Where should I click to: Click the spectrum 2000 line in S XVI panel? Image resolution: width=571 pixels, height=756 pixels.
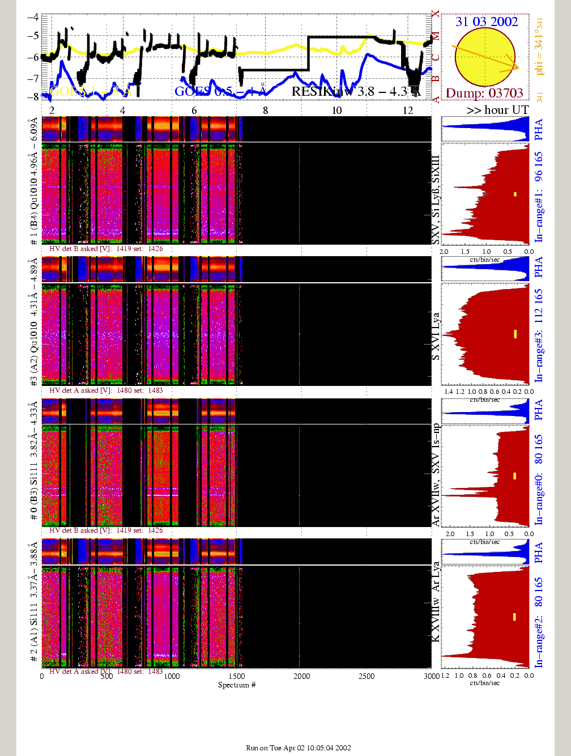pyautogui.click(x=299, y=334)
